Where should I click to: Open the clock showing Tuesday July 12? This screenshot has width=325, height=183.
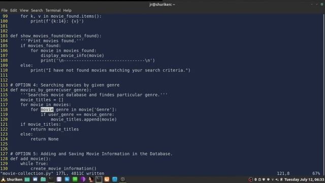click(x=304, y=179)
